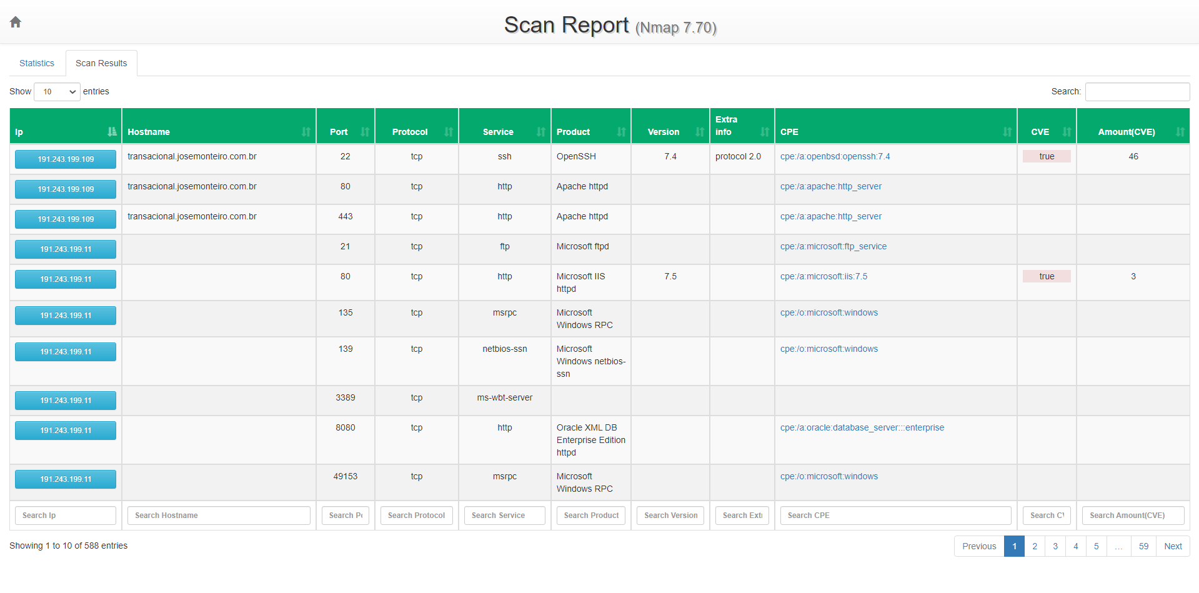Go to the home icon

pyautogui.click(x=16, y=22)
